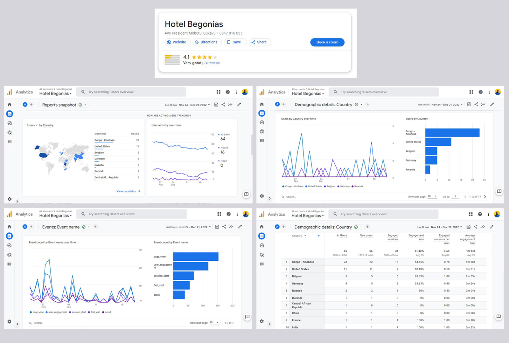Toggle the Rwanda legend item in country chart
This screenshot has height=343, width=509.
(357, 186)
